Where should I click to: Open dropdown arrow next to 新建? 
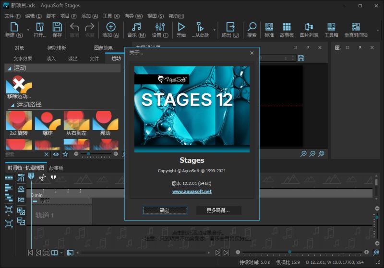[x=28, y=30]
